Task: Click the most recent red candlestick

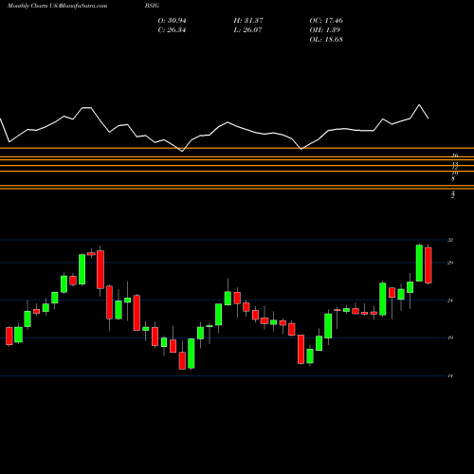Action: [x=428, y=264]
